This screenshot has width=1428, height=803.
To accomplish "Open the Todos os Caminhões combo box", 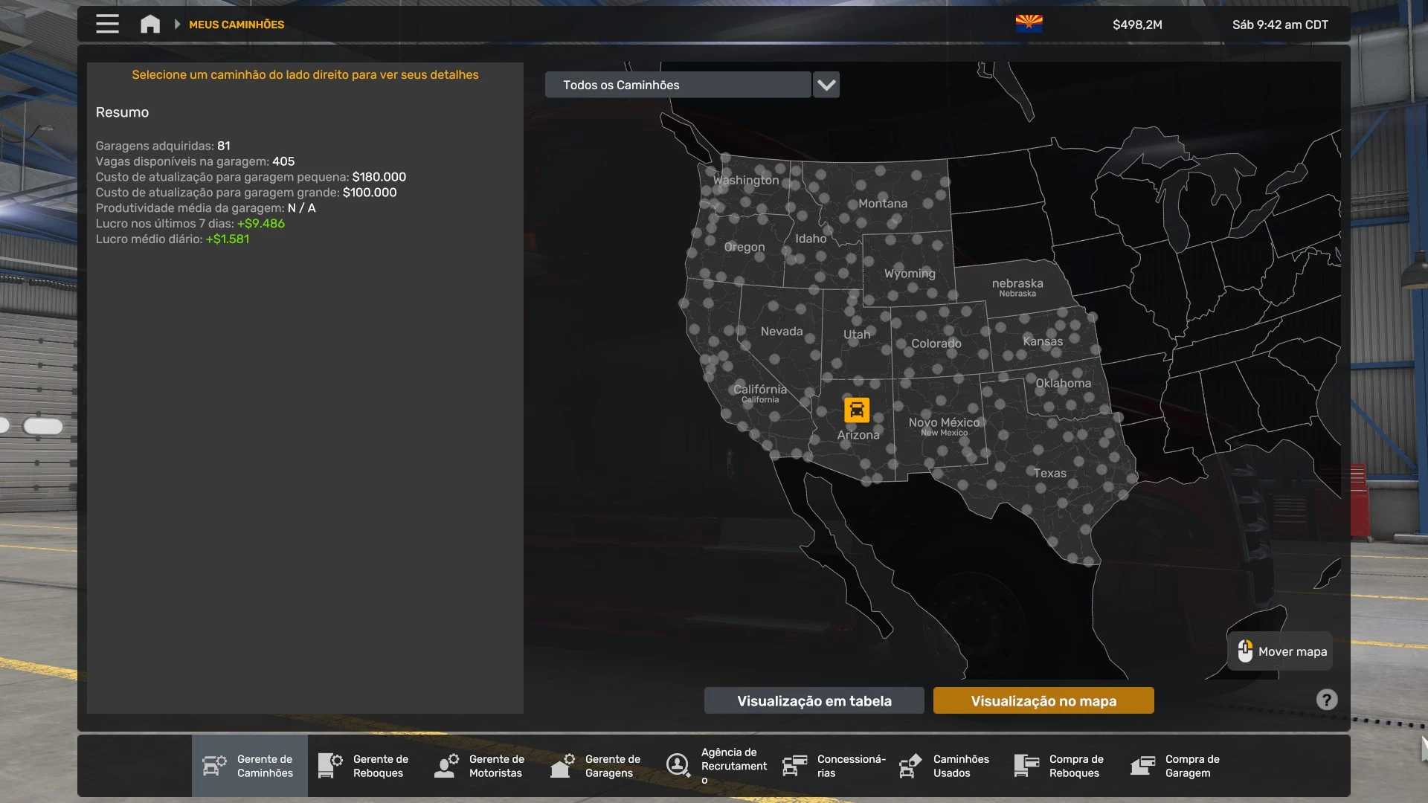I will point(678,85).
